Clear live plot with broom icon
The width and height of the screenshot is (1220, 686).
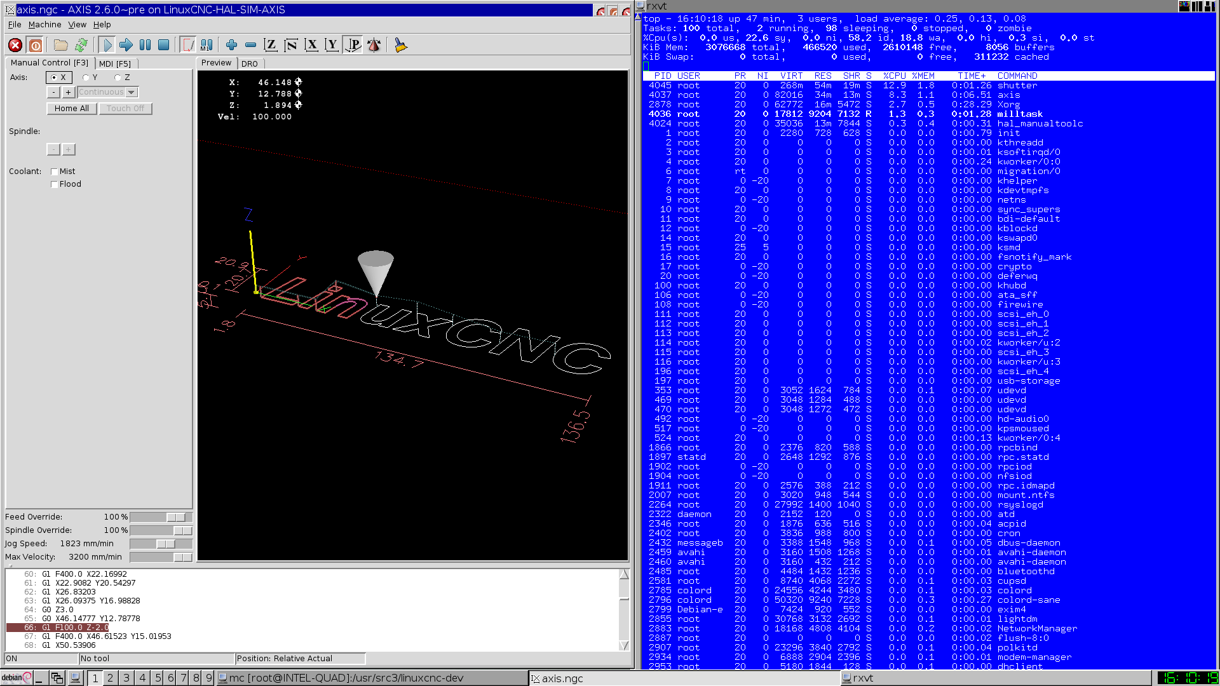tap(400, 45)
